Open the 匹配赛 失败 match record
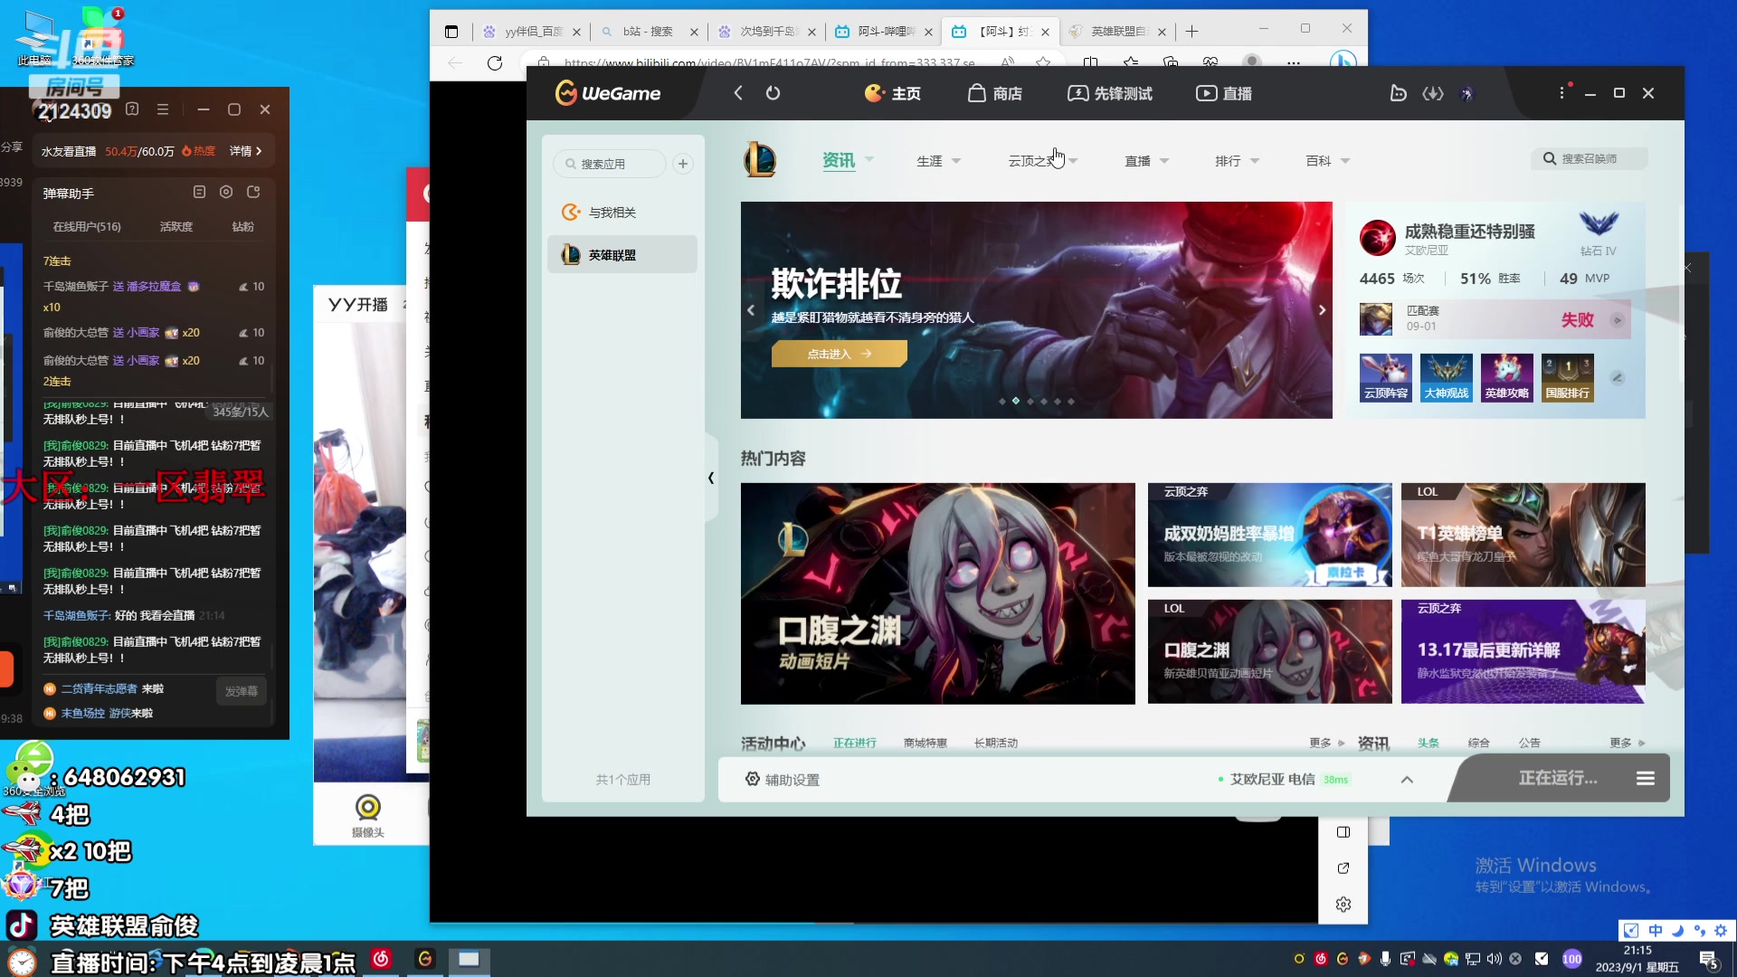Viewport: 1737px width, 977px height. coord(1495,319)
